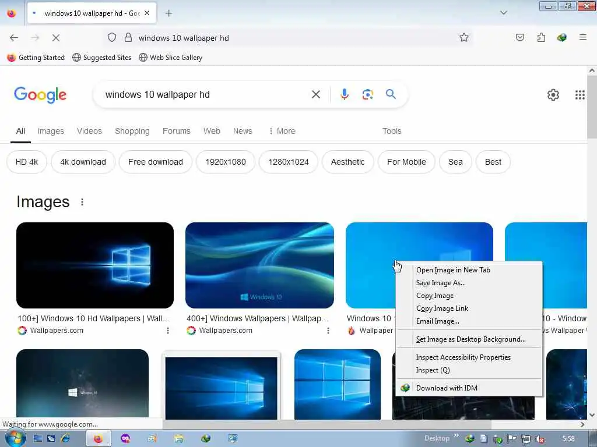
Task: Open the dark glowing Windows logo thumbnail
Action: (x=95, y=265)
